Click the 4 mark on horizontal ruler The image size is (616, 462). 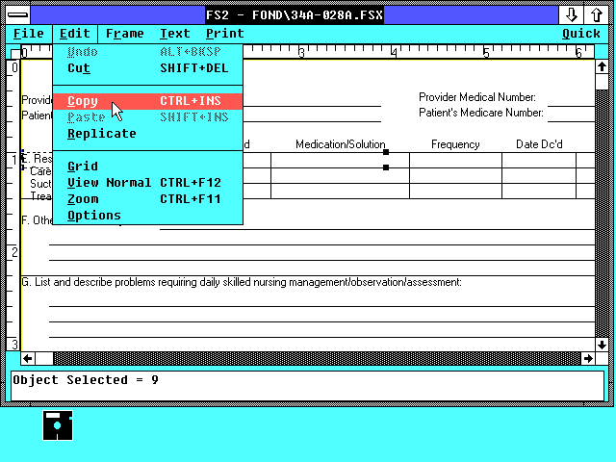click(x=394, y=53)
